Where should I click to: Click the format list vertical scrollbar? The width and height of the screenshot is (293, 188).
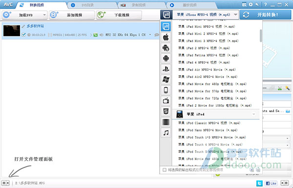(261, 36)
